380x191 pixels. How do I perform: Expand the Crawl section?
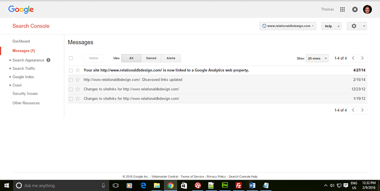click(17, 85)
